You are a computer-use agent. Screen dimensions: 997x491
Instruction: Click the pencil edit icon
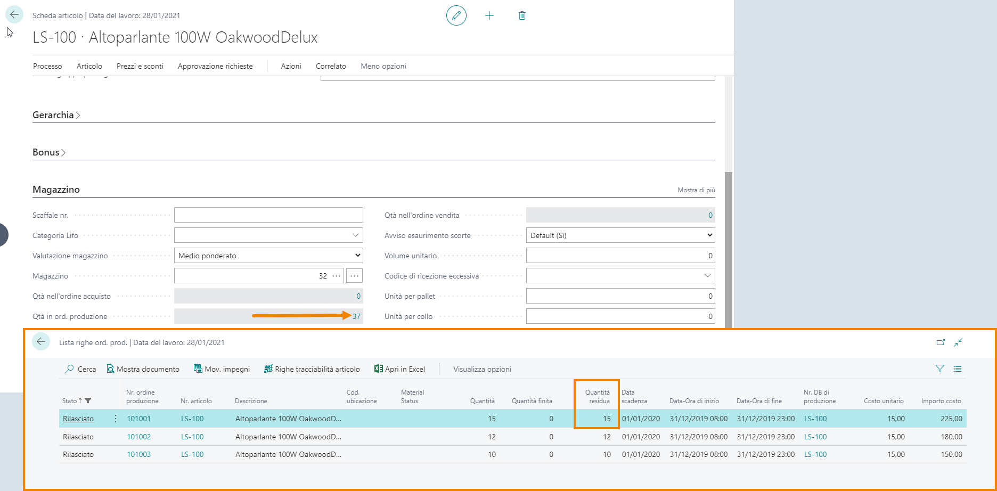pos(456,15)
